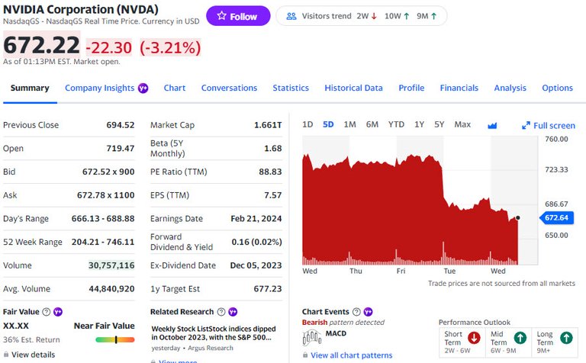The height and width of the screenshot is (363, 586).
Task: Click the Previous Close value 694.52
Action: [x=121, y=125]
